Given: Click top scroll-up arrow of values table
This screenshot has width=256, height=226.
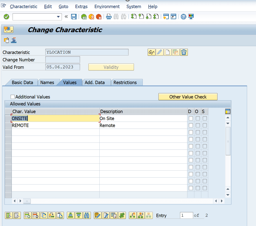Looking at the screenshot, I should [x=228, y=118].
